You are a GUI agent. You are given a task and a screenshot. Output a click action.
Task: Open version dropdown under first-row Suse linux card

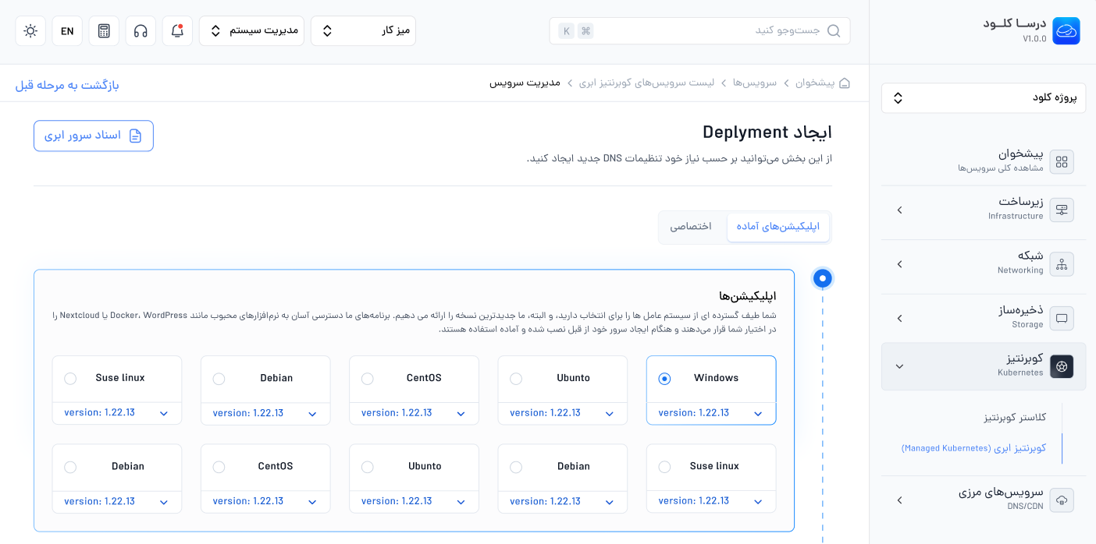(117, 413)
